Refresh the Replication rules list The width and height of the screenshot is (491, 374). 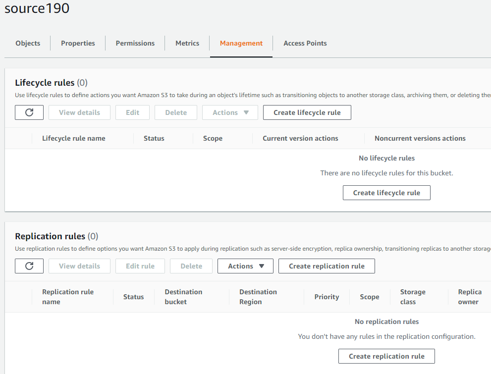coord(29,266)
